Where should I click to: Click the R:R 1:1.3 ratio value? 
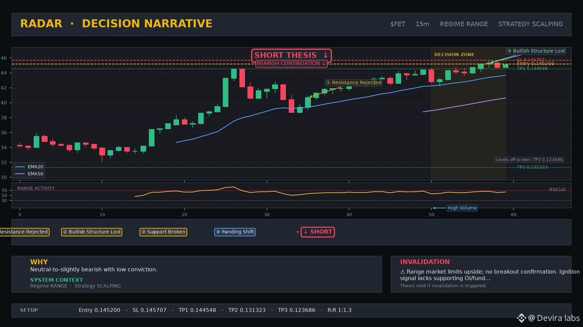tap(340, 310)
